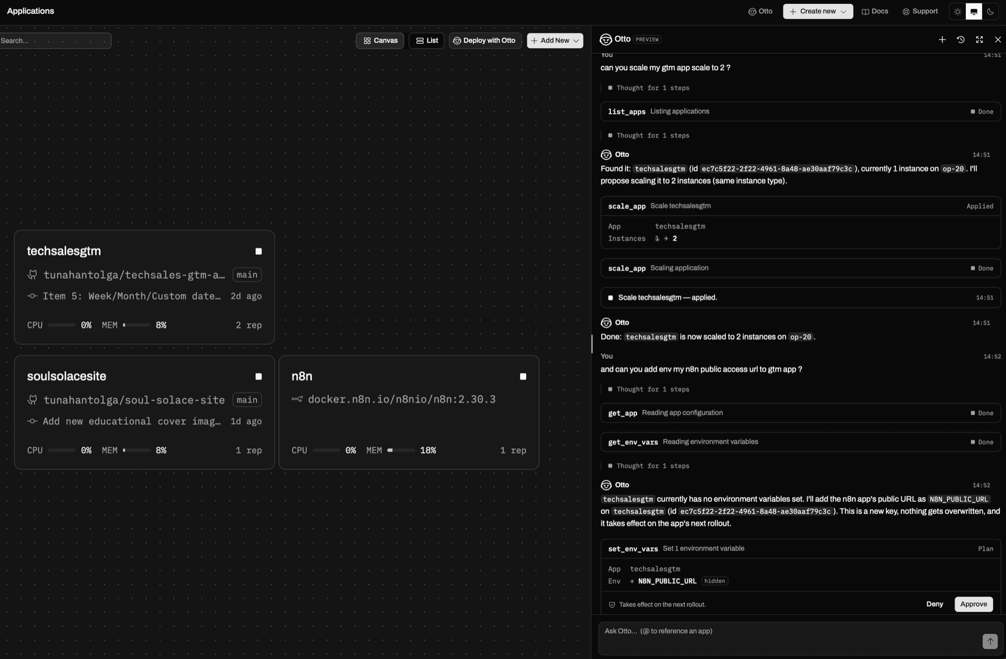Click Otto avatar on 'Found it' message
The image size is (1006, 659).
pyautogui.click(x=606, y=155)
